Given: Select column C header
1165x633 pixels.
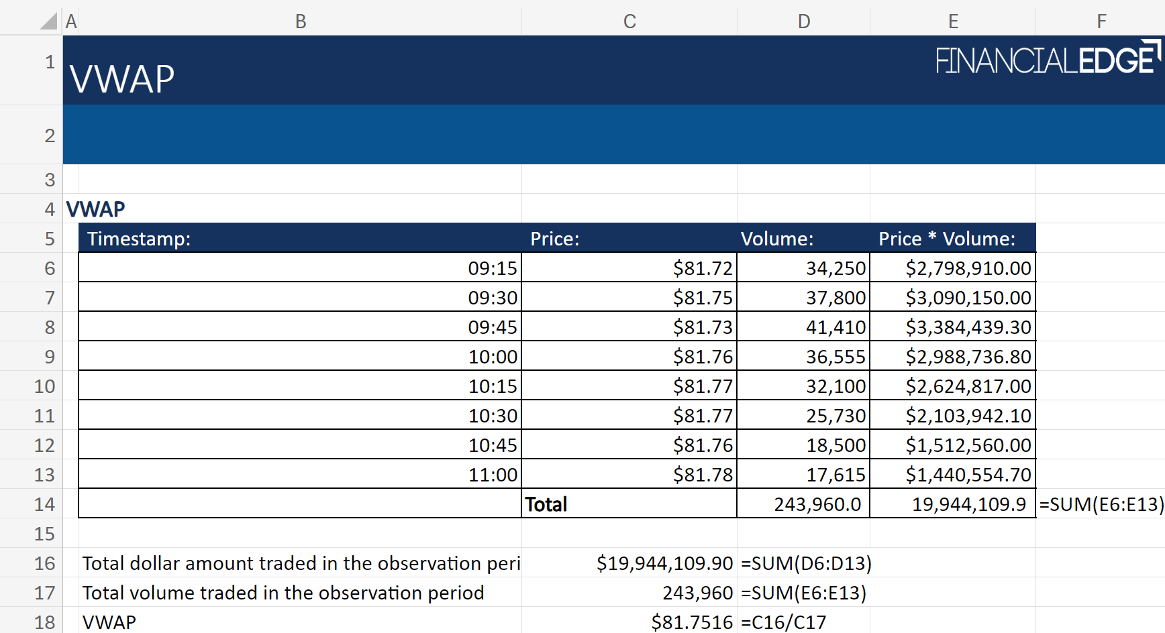Looking at the screenshot, I should click(x=629, y=21).
